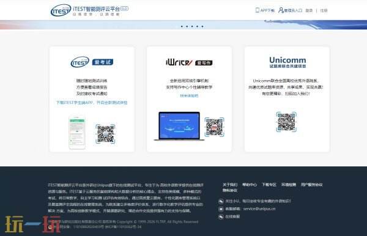Open the 管理员入口 admin entrance link

pyautogui.click(x=293, y=10)
